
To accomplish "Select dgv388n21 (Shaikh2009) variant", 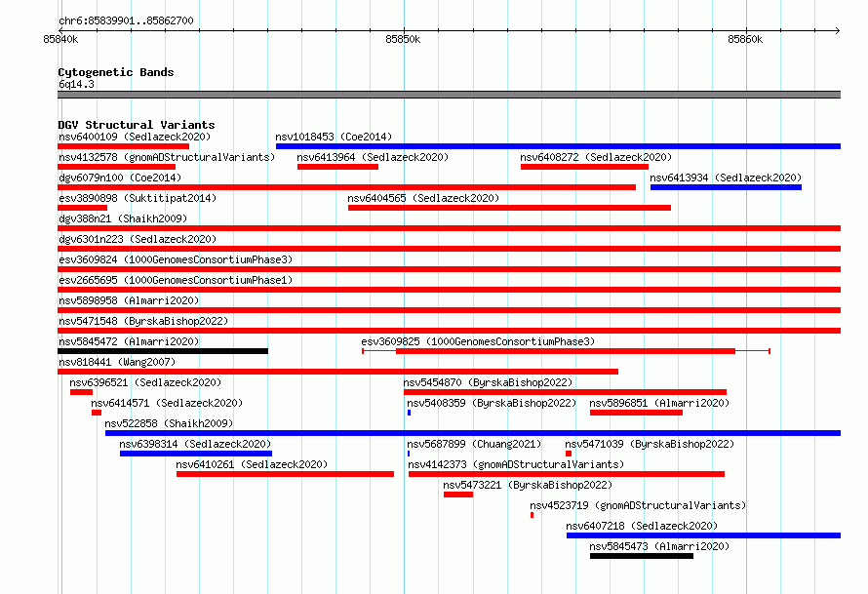I will [123, 218].
